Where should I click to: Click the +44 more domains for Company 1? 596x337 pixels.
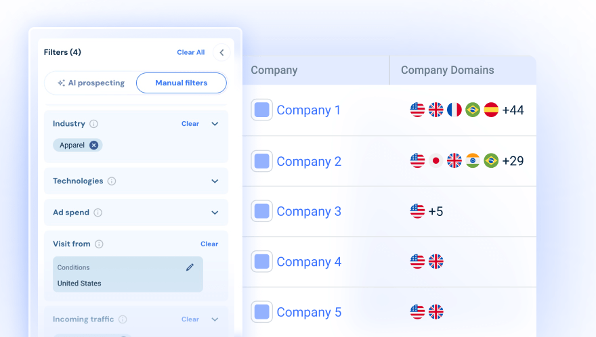[x=513, y=110]
